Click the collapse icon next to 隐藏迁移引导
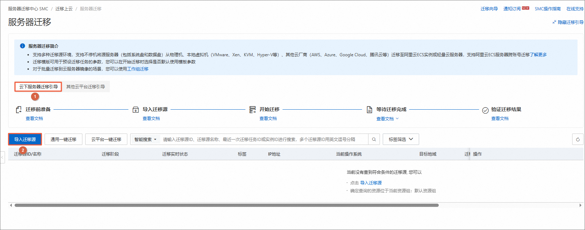 [554, 22]
